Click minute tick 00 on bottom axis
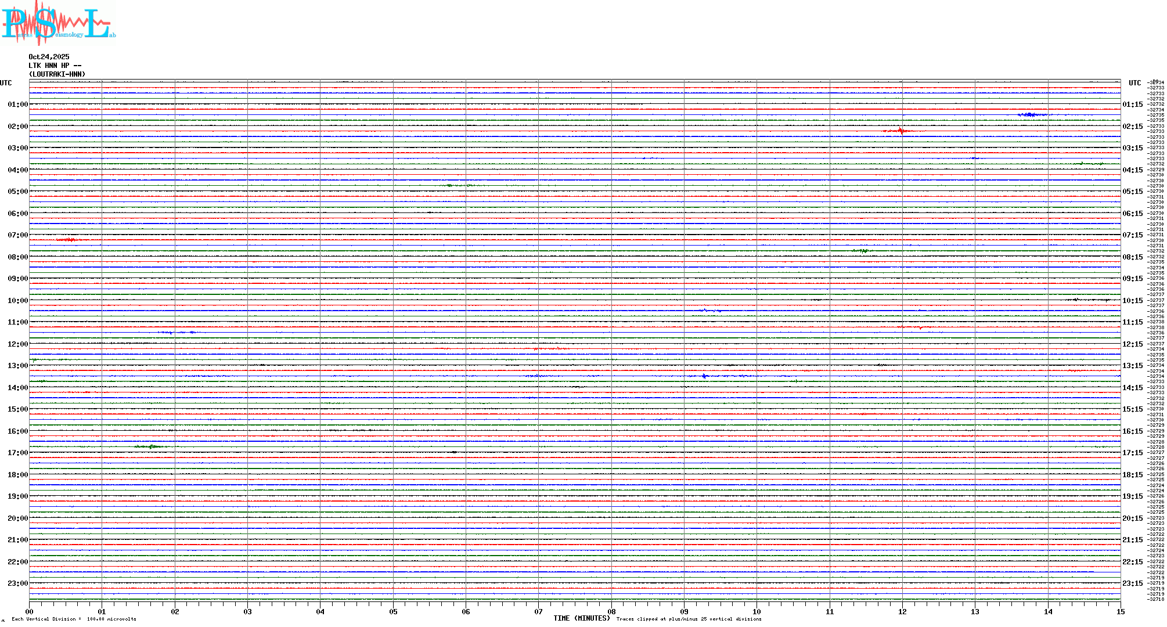The image size is (1167, 627). pyautogui.click(x=29, y=611)
